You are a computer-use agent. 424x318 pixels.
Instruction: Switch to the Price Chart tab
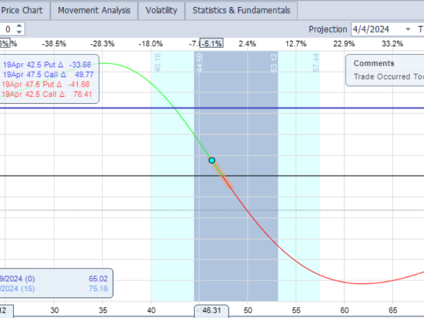coord(23,11)
